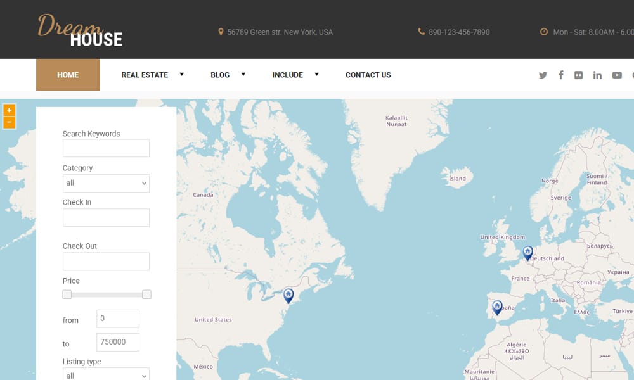Expand the Blog submenu arrow

tap(243, 75)
